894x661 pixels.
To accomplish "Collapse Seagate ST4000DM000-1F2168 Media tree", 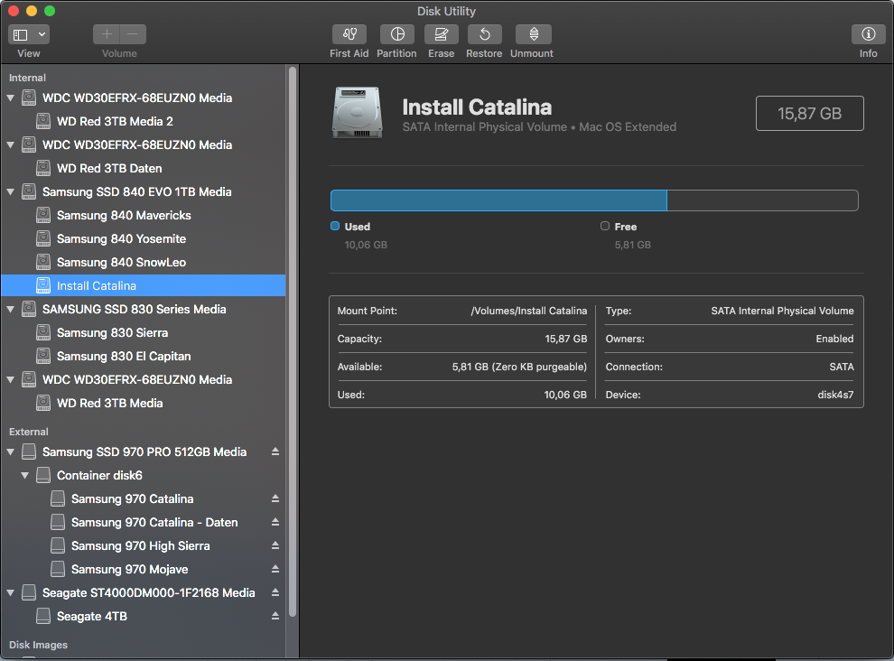I will click(10, 592).
